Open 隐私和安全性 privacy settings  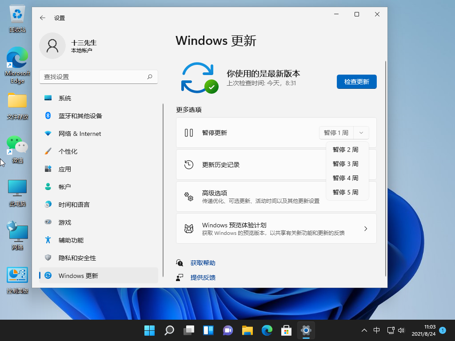pos(77,258)
